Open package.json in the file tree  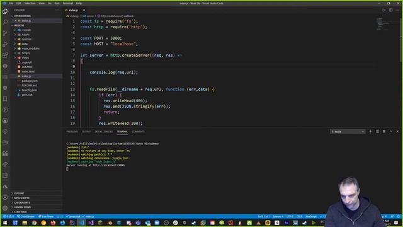[30, 81]
